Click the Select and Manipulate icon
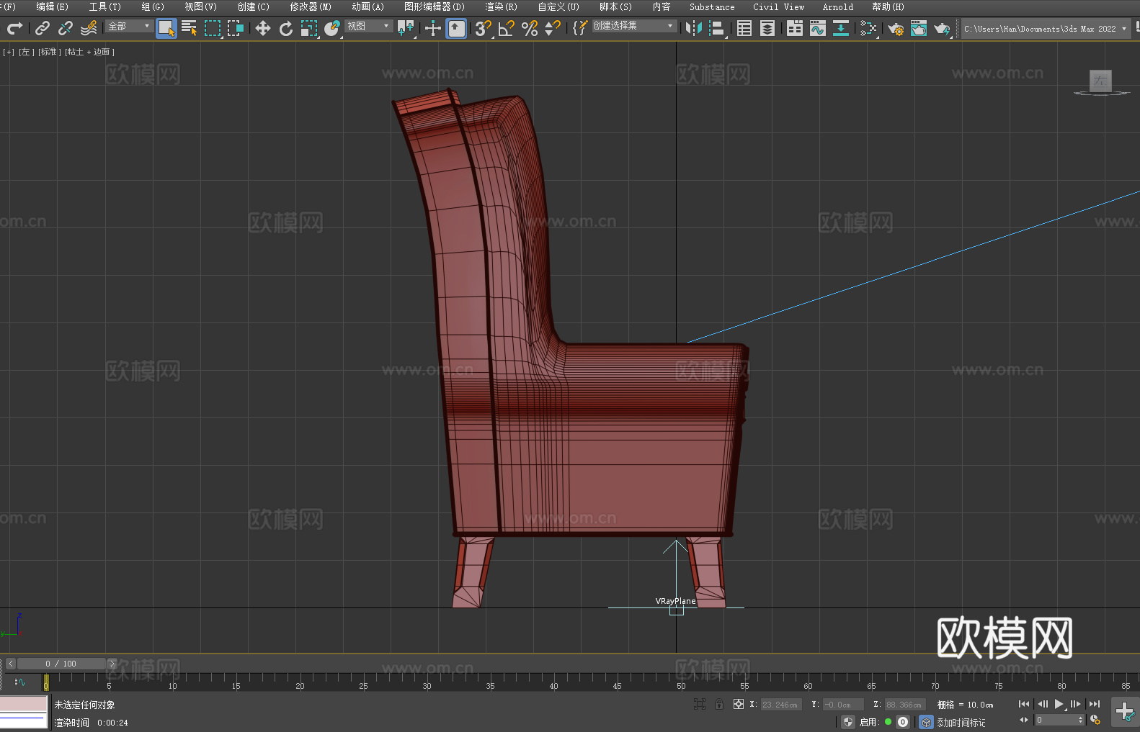1140x732 pixels. pyautogui.click(x=433, y=28)
